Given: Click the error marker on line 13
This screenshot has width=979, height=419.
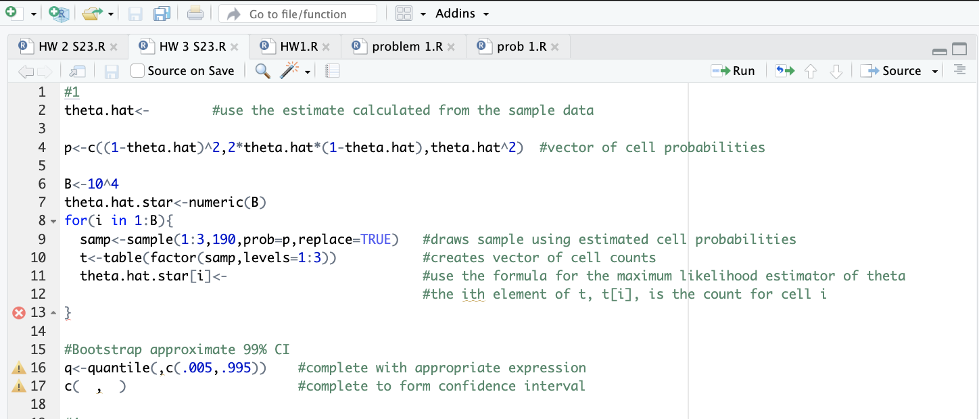Looking at the screenshot, I should pyautogui.click(x=19, y=313).
